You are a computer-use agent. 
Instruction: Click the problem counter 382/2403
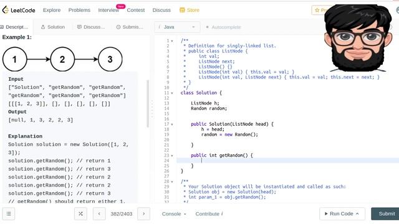122,214
